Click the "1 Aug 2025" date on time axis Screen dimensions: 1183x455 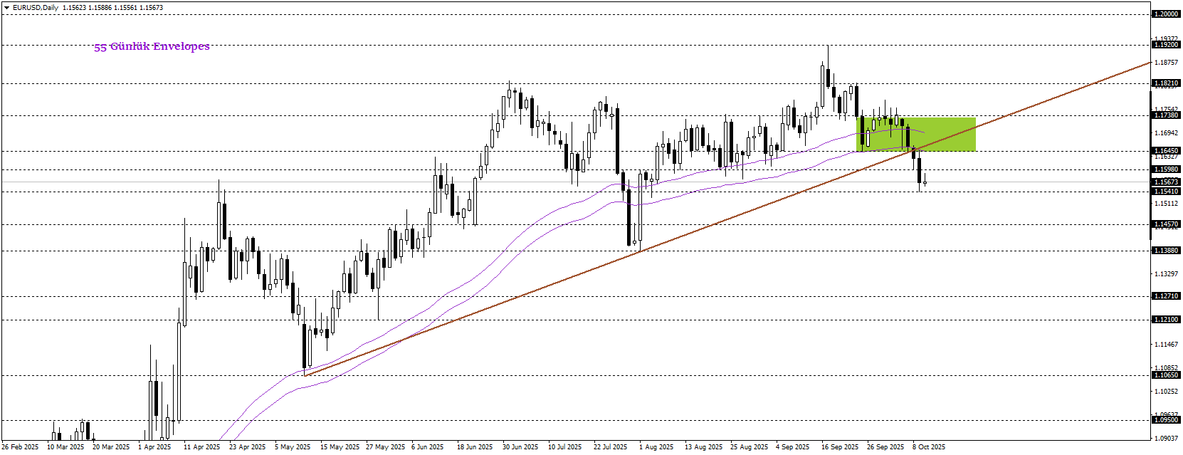[x=656, y=447]
